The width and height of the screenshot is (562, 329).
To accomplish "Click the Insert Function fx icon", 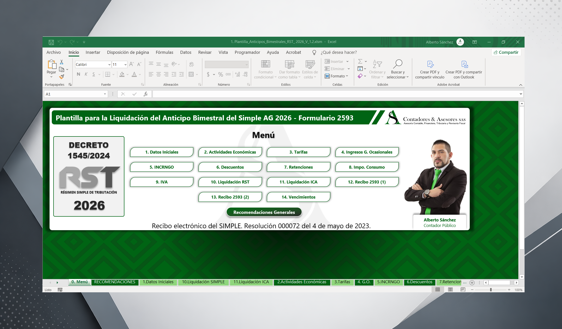I will [x=146, y=94].
